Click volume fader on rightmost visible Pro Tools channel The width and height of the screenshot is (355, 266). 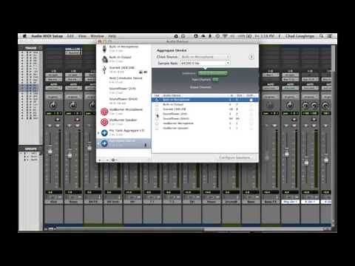(x=326, y=160)
